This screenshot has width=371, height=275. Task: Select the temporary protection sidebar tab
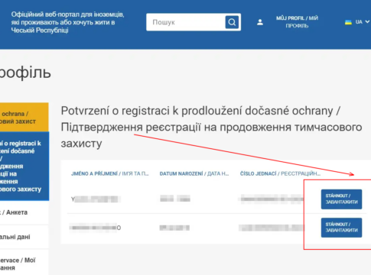pos(24,117)
